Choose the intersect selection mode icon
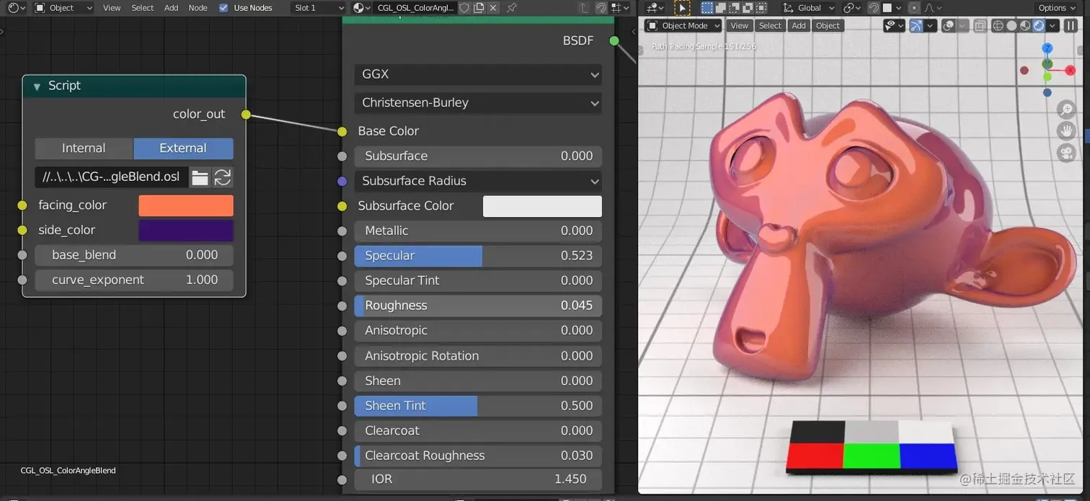Image resolution: width=1090 pixels, height=501 pixels. coord(761,8)
